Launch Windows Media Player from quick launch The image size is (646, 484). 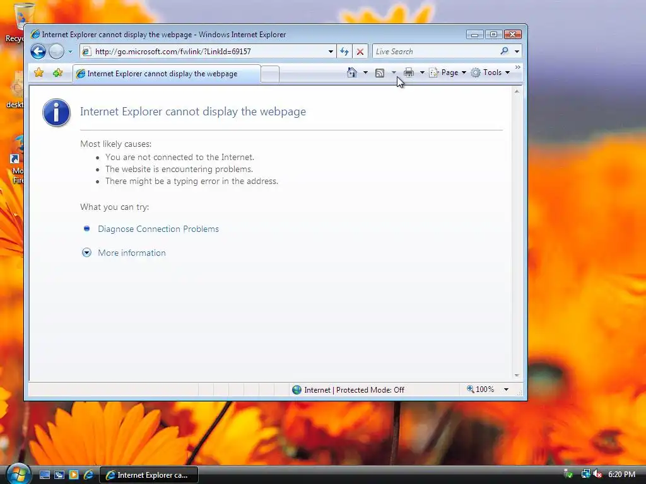point(74,475)
